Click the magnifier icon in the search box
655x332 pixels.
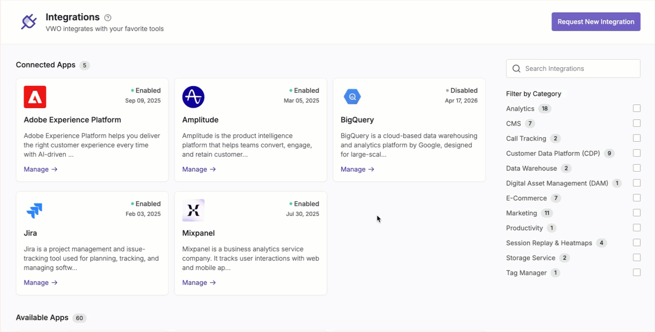pos(516,69)
